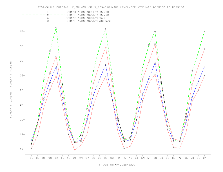The width and height of the screenshot is (223, 172).
Task: Click the x-axis tick label 66
Action: (168, 158)
